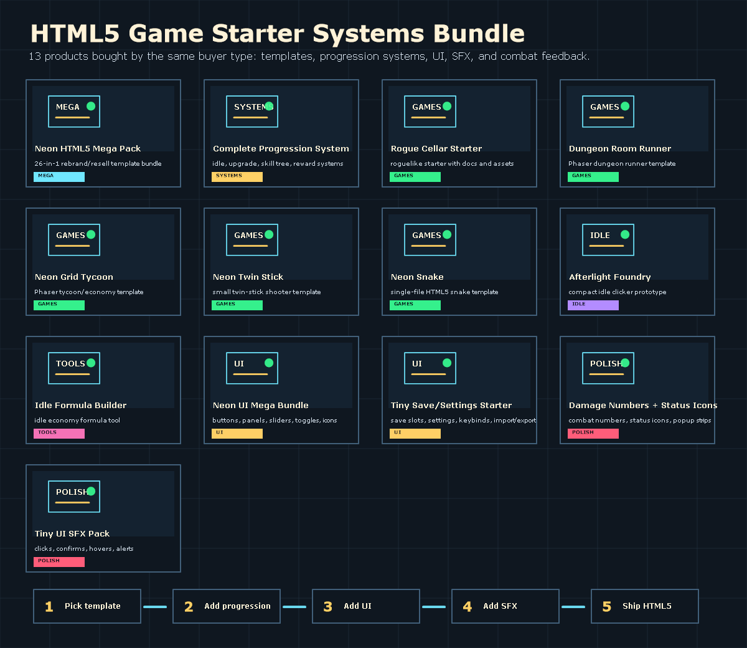Click the IDLE icon box on Afterlight Foundry
The width and height of the screenshot is (747, 648).
pos(608,240)
